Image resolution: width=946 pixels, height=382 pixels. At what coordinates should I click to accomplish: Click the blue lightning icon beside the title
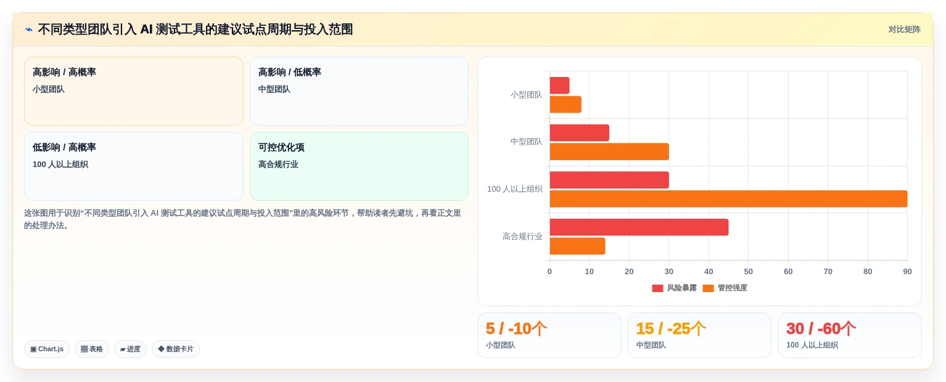coord(29,30)
